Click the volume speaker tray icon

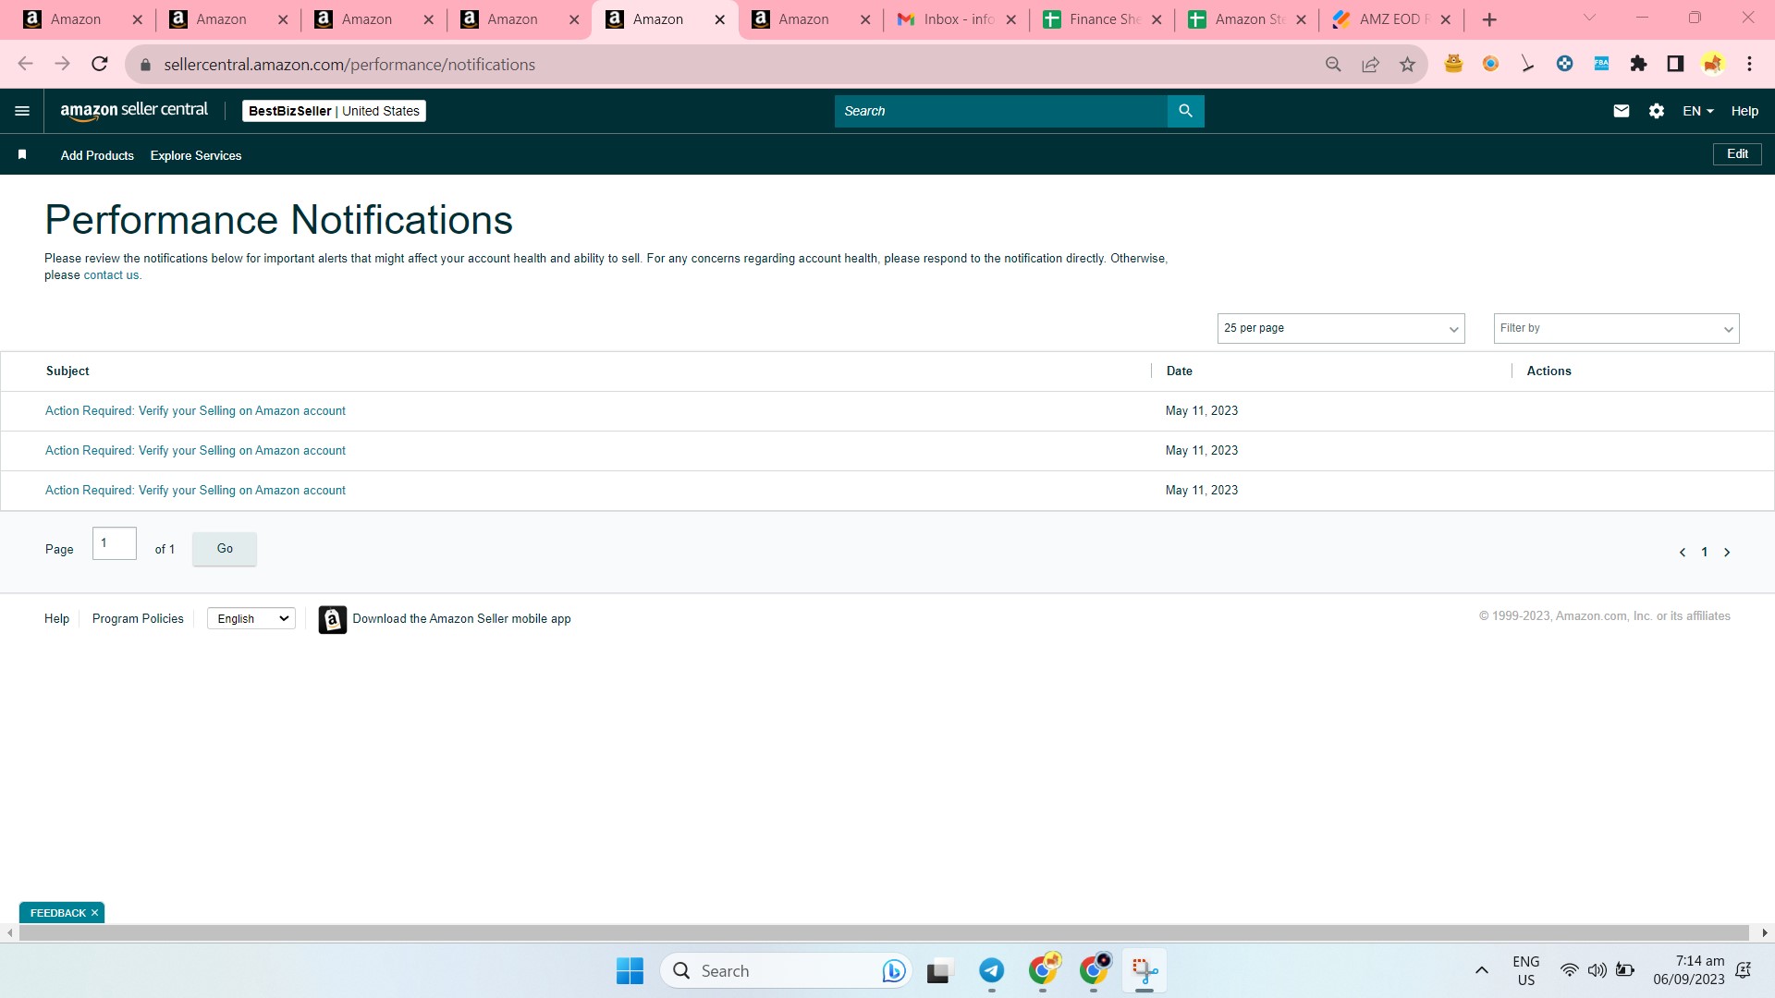tap(1597, 970)
